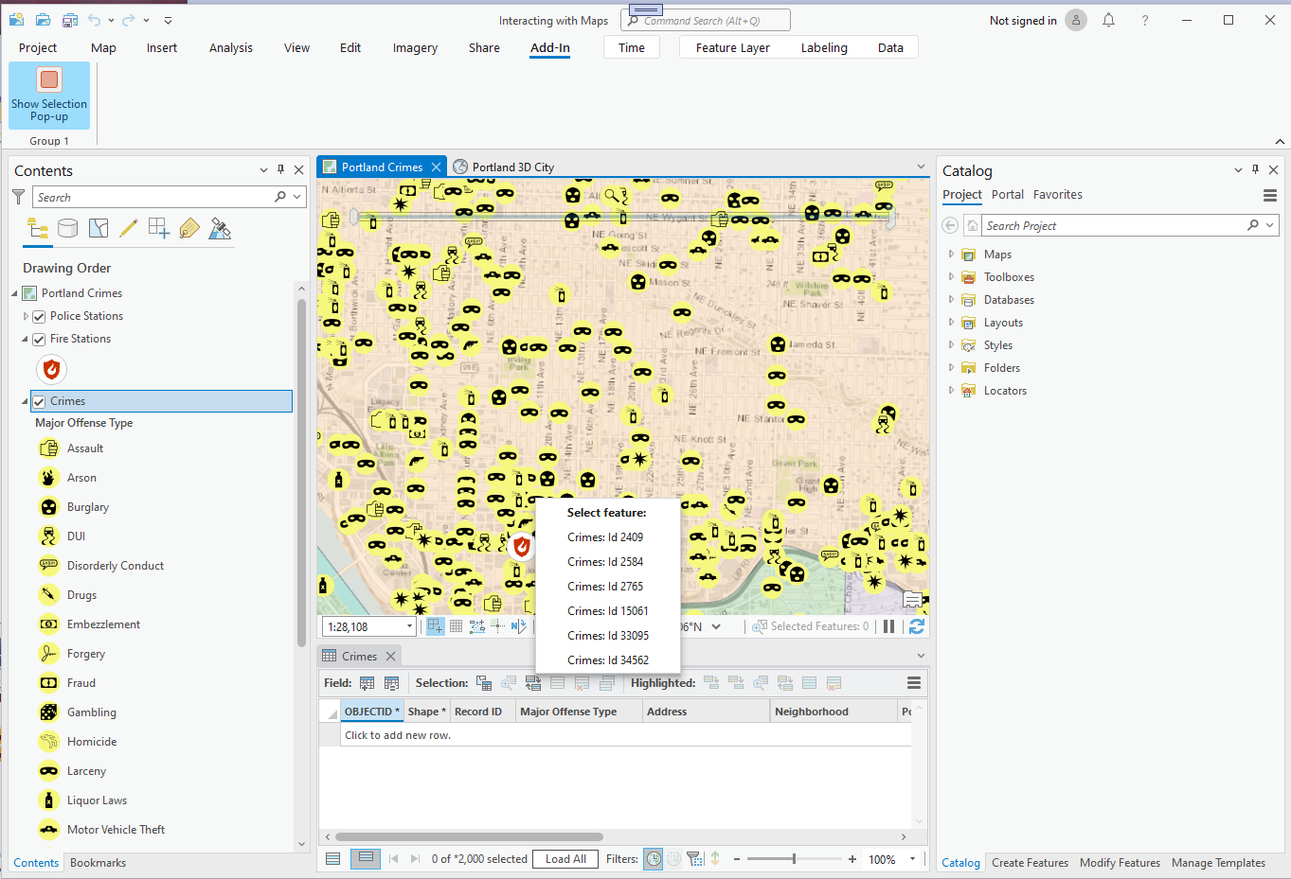Click the Show Selection Pop-up button

tap(49, 95)
